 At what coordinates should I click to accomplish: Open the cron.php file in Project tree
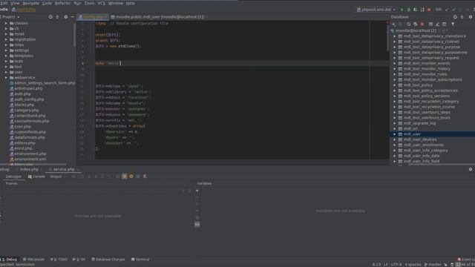tap(22, 127)
